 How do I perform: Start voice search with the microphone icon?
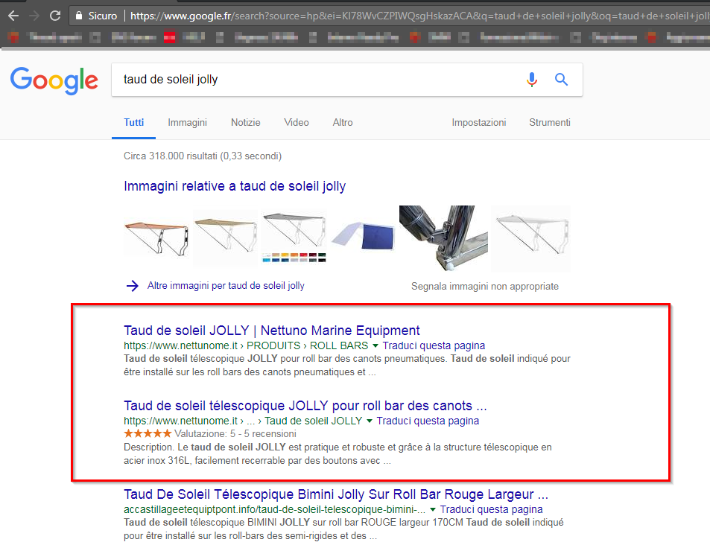532,80
